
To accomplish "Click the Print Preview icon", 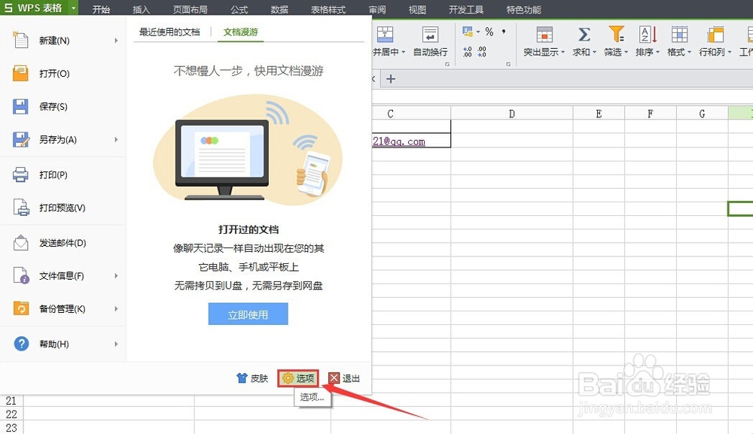I will pyautogui.click(x=20, y=208).
